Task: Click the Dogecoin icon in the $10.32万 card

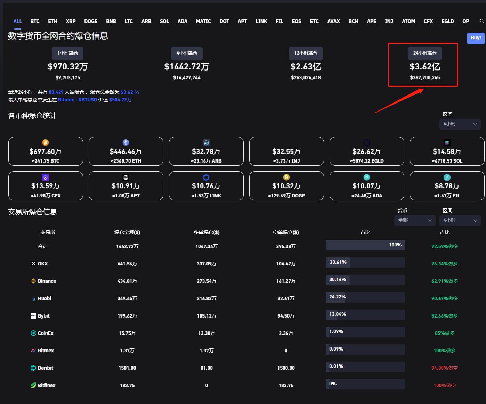Action: coord(286,177)
